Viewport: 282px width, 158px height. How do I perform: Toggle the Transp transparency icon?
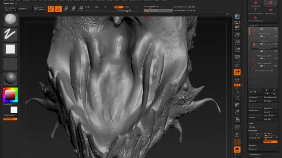[x=237, y=135]
